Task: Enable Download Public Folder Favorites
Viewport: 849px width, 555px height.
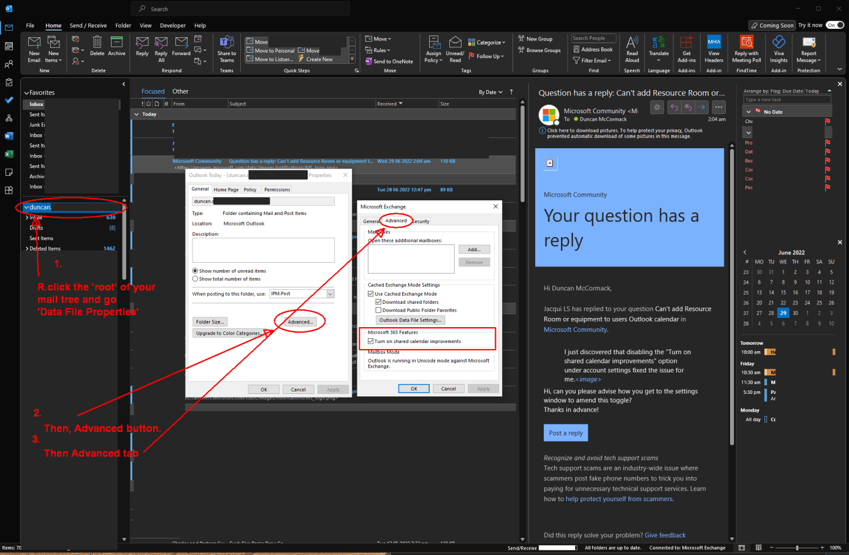Action: pyautogui.click(x=378, y=310)
